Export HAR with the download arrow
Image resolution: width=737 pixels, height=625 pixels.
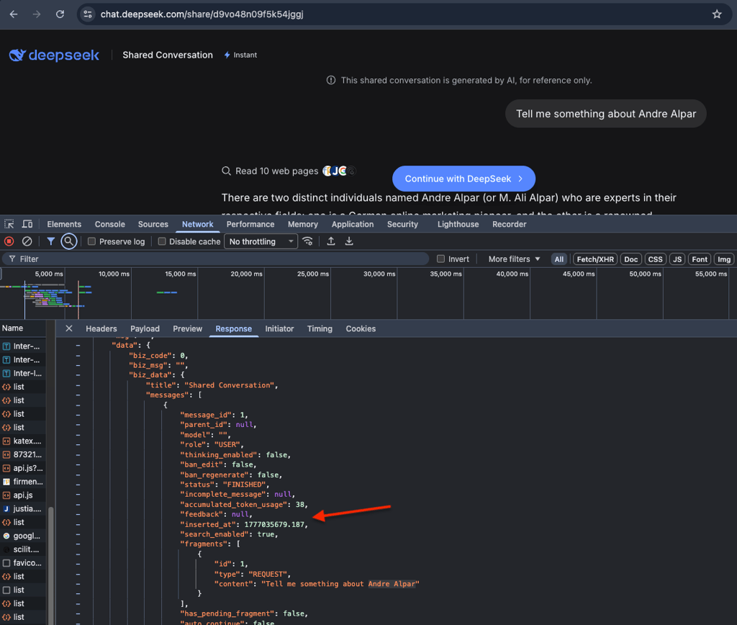(349, 241)
